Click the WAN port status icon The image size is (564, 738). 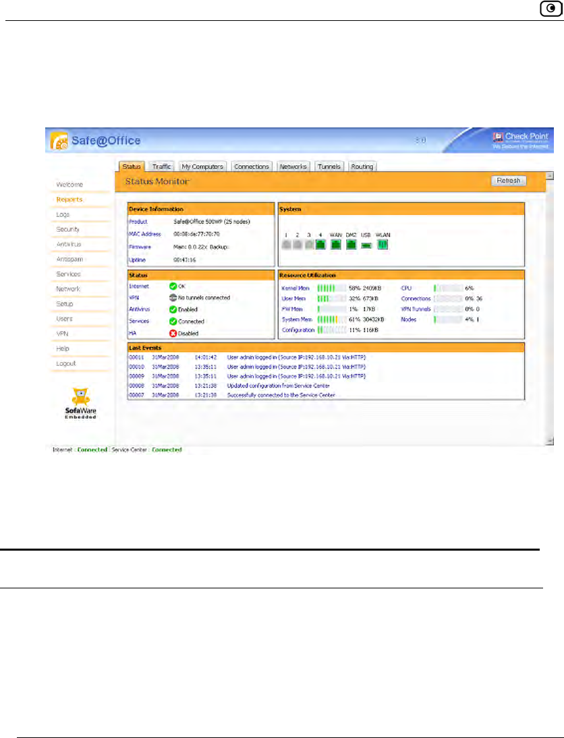(335, 245)
